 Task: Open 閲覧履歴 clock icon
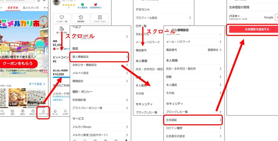(x=81, y=19)
